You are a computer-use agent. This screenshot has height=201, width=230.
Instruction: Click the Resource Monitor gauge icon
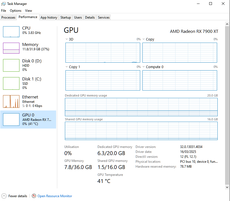34,196
